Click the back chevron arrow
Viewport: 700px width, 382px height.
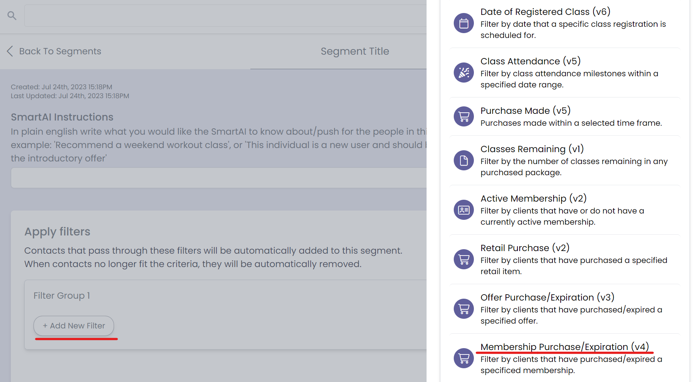point(10,51)
